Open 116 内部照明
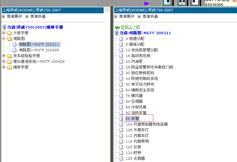Viewport: 237px width, 162px height. tap(137, 141)
